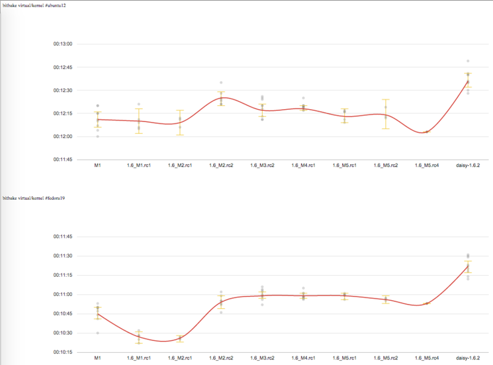Select the 1.6_M2.rc2 peak point in ubuntu12 chart
This screenshot has height=365, width=493.
click(x=221, y=98)
